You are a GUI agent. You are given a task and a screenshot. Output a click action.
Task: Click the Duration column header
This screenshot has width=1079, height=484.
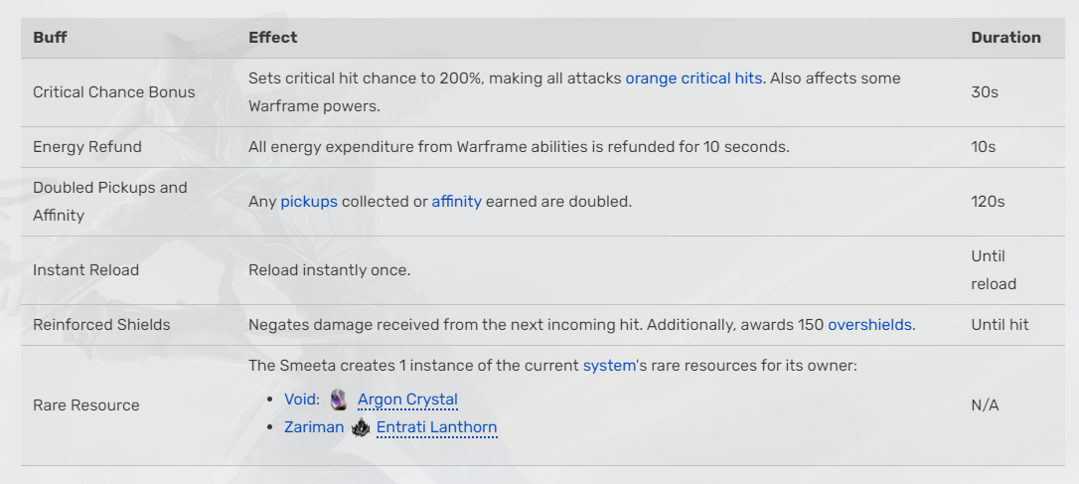pyautogui.click(x=1005, y=38)
